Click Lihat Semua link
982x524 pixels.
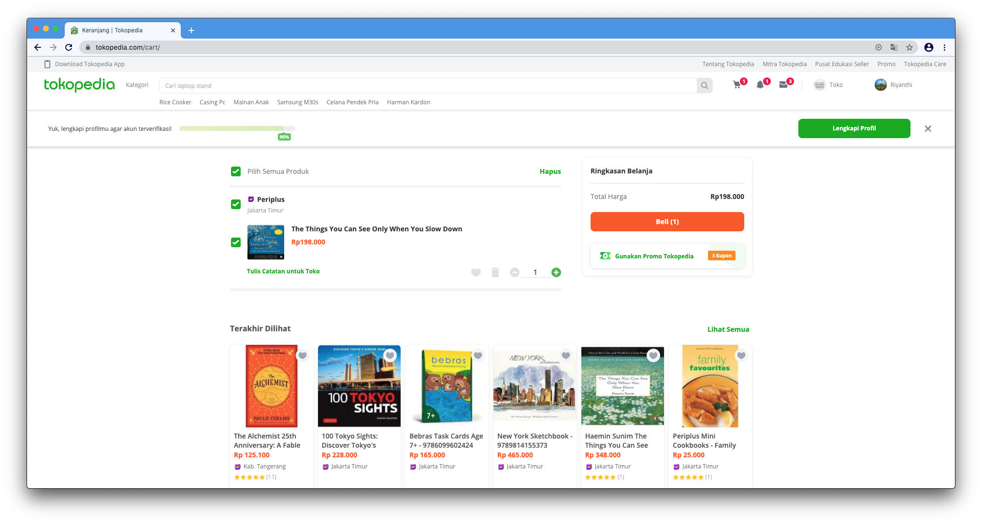pos(728,329)
